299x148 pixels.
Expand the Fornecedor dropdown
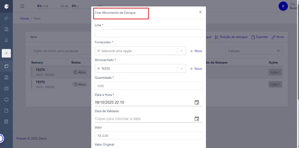pos(182,51)
